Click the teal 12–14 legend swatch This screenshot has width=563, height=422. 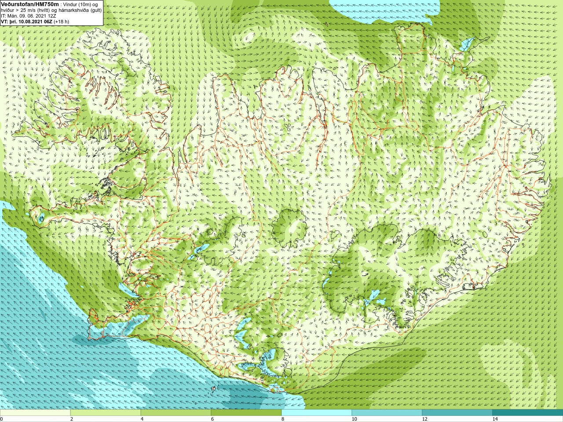pyautogui.click(x=457, y=413)
